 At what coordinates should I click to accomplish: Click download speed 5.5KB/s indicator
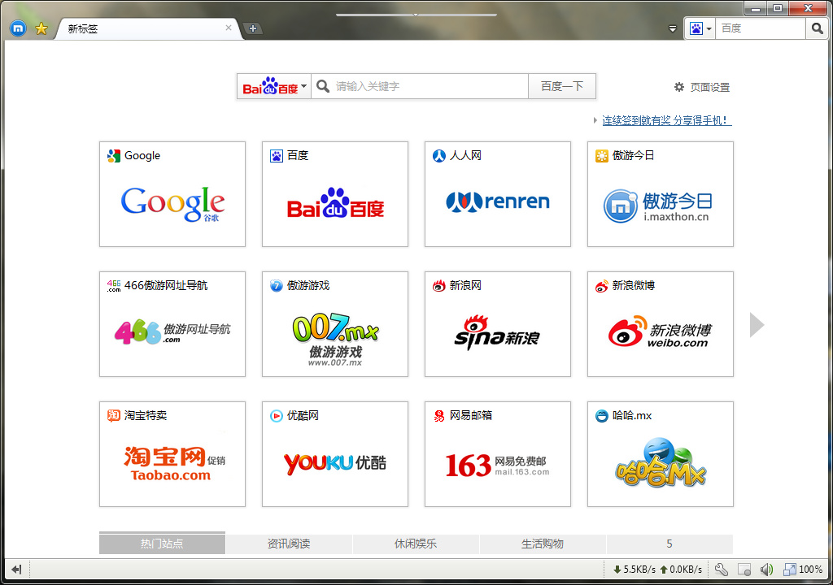[x=635, y=570]
